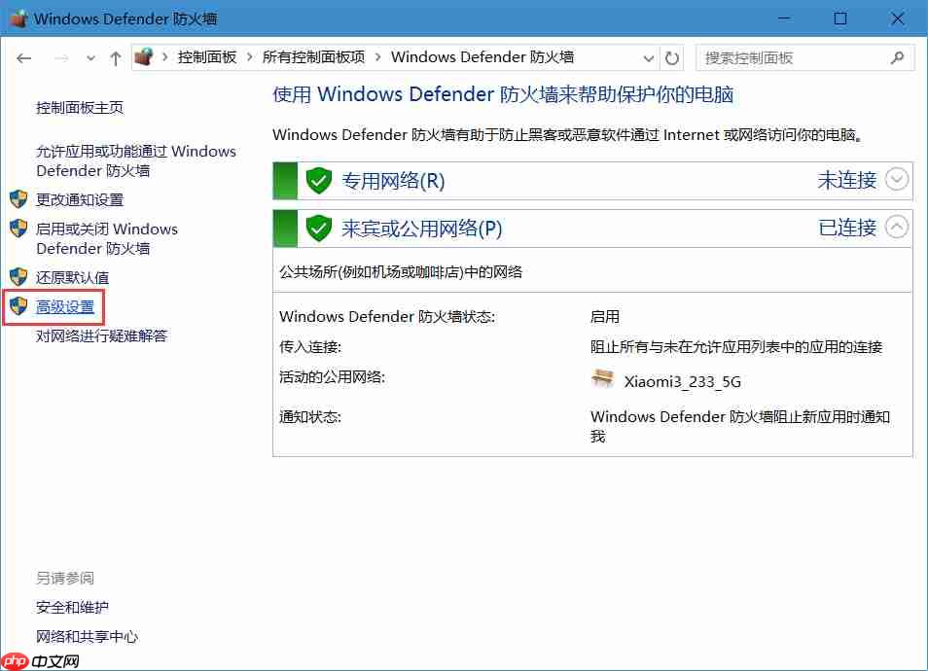
Task: Collapse the 专用网络 section chevron
Action: coord(898,180)
